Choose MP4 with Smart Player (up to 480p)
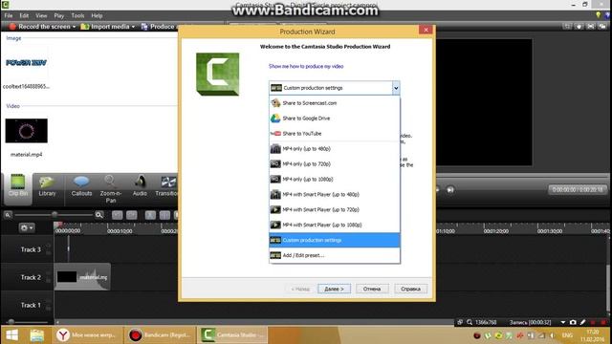Screen dimensions: 612x344 [x=335, y=194]
